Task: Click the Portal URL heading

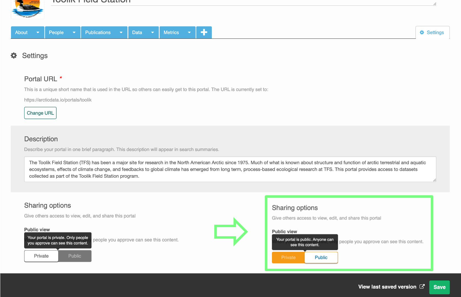Action: (x=41, y=79)
